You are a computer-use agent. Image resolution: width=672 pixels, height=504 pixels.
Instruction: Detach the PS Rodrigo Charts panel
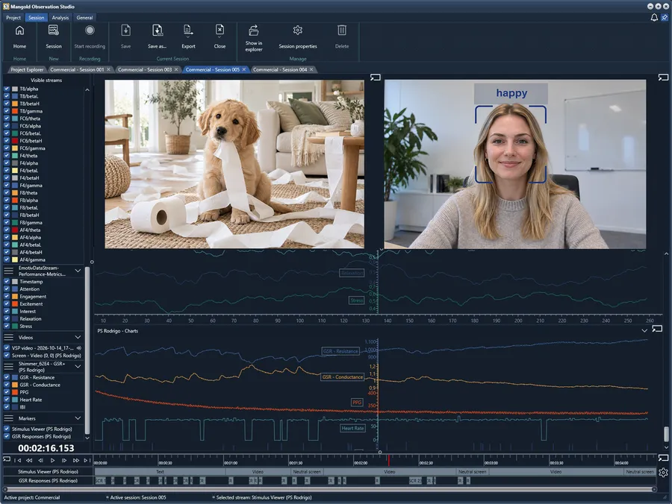point(657,329)
